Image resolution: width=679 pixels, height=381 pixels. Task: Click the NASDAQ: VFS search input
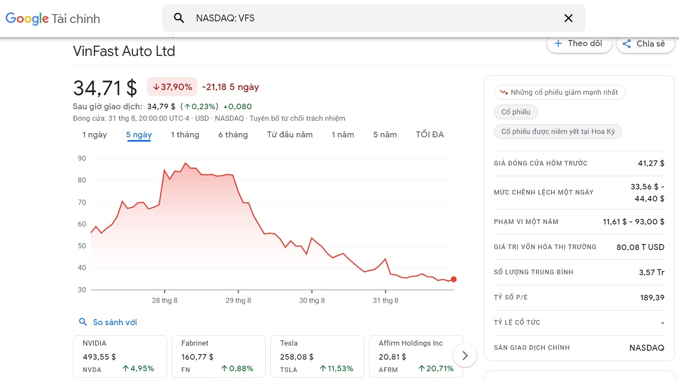point(367,18)
